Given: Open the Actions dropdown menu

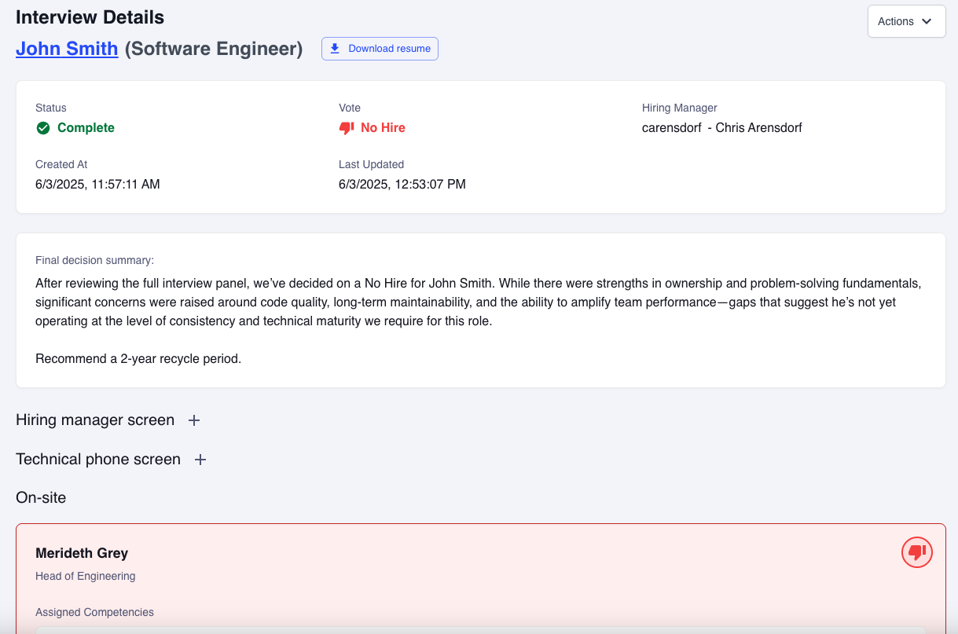Looking at the screenshot, I should [x=905, y=21].
